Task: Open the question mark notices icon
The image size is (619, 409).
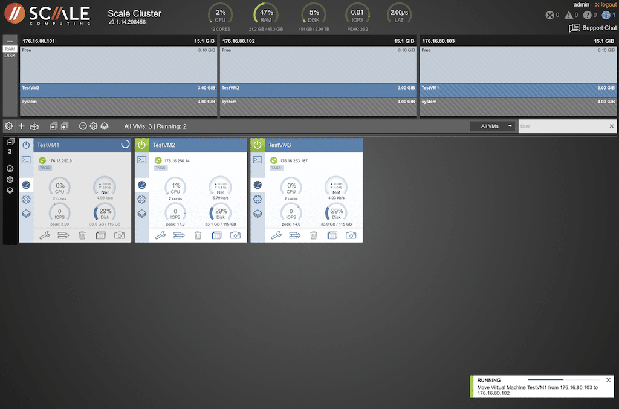Action: point(588,15)
